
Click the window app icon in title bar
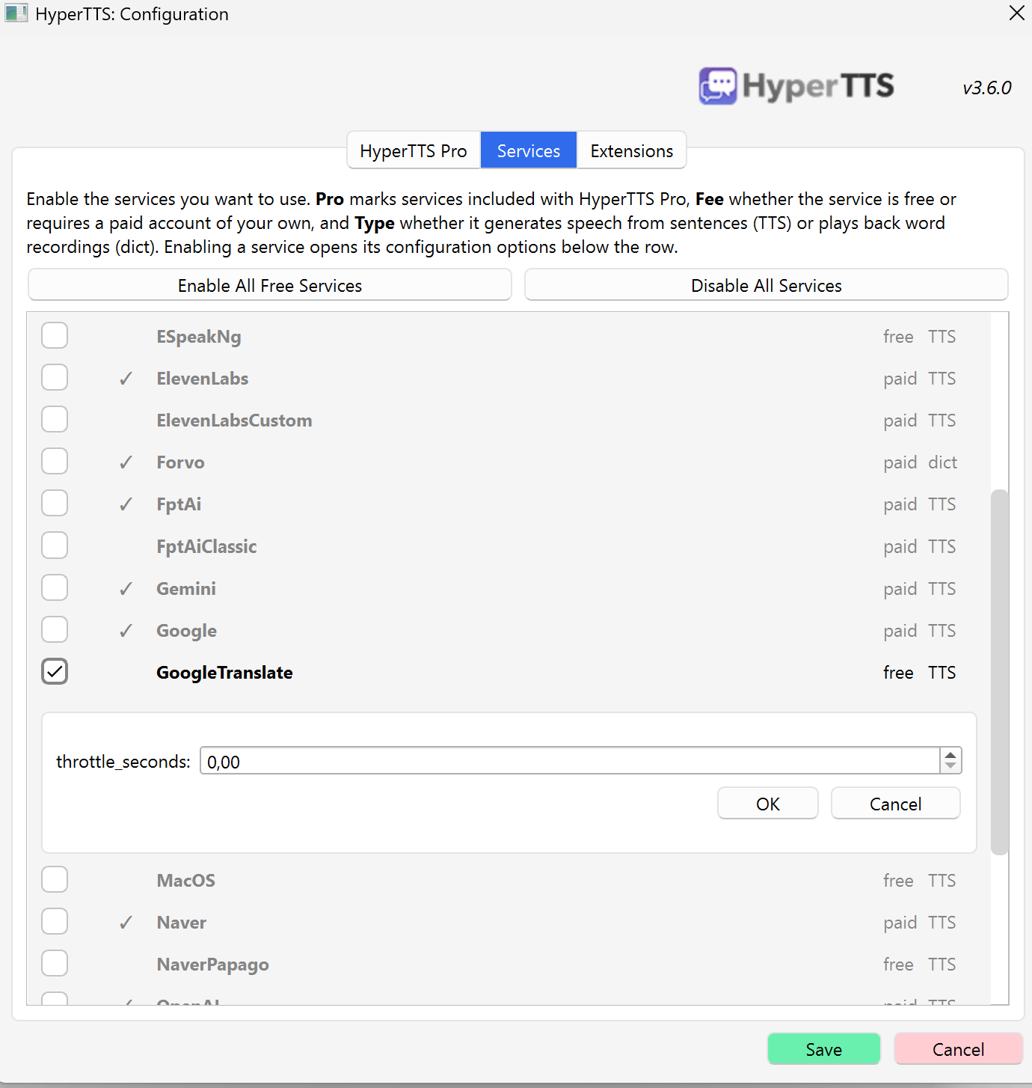tap(16, 13)
